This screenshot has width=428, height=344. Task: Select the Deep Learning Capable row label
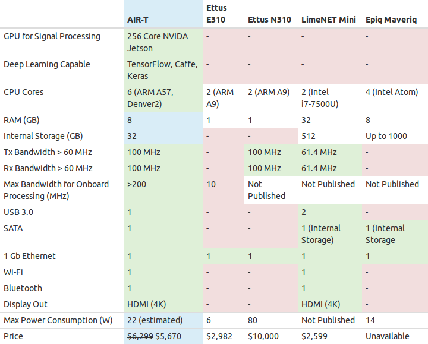point(47,64)
